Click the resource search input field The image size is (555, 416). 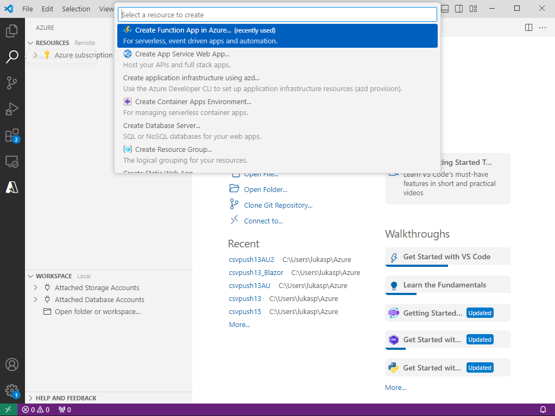pos(277,15)
